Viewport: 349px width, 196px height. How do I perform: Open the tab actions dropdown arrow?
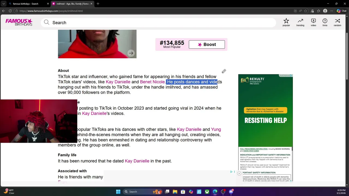click(4, 4)
